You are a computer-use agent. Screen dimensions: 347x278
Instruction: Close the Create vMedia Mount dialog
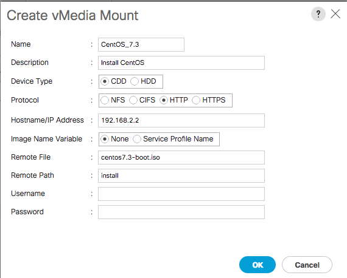click(x=335, y=14)
